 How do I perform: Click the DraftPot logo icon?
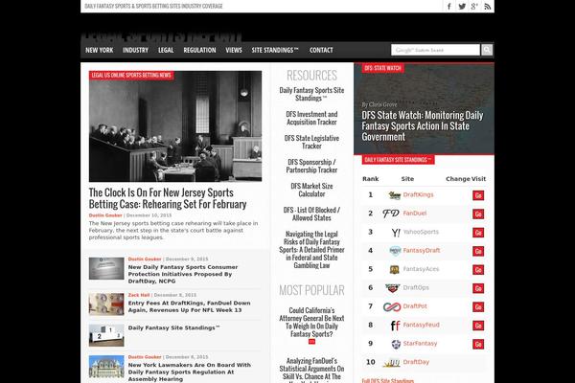coord(392,306)
